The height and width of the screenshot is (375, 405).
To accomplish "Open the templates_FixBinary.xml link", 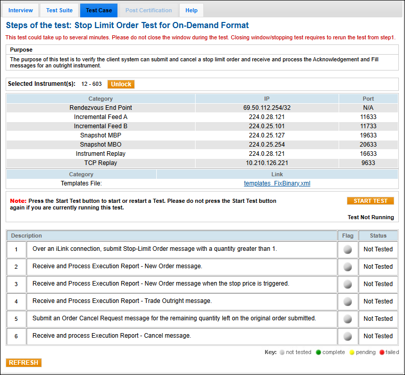I will (x=277, y=183).
